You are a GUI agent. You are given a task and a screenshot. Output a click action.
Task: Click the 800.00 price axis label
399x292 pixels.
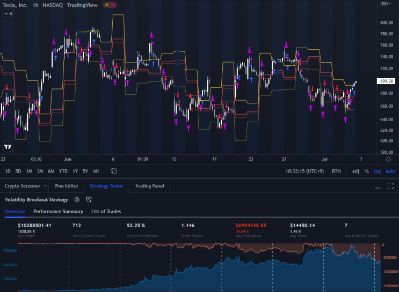(387, 23)
